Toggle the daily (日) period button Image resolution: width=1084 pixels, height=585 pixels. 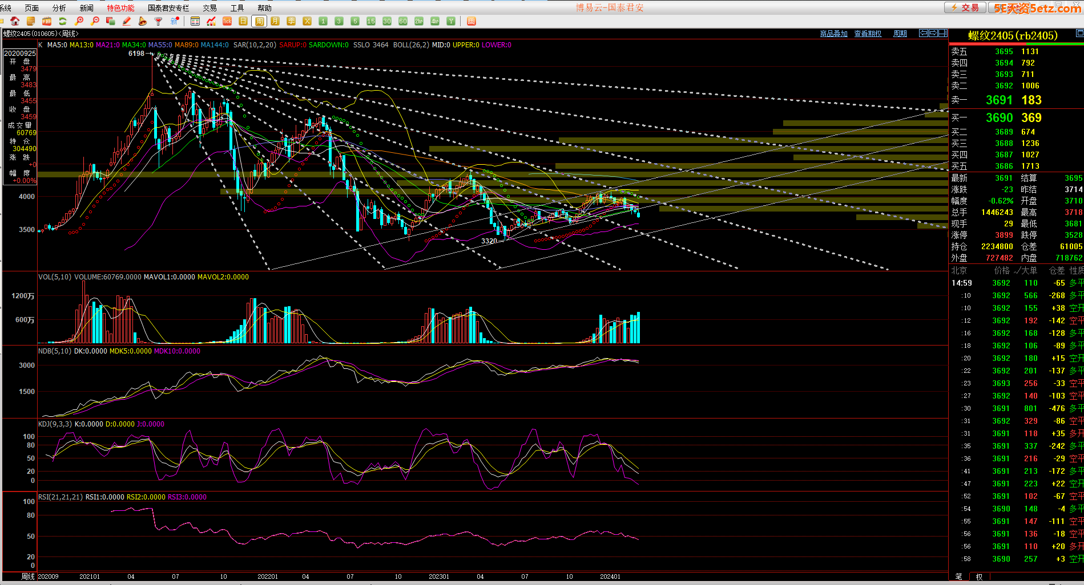(x=243, y=21)
